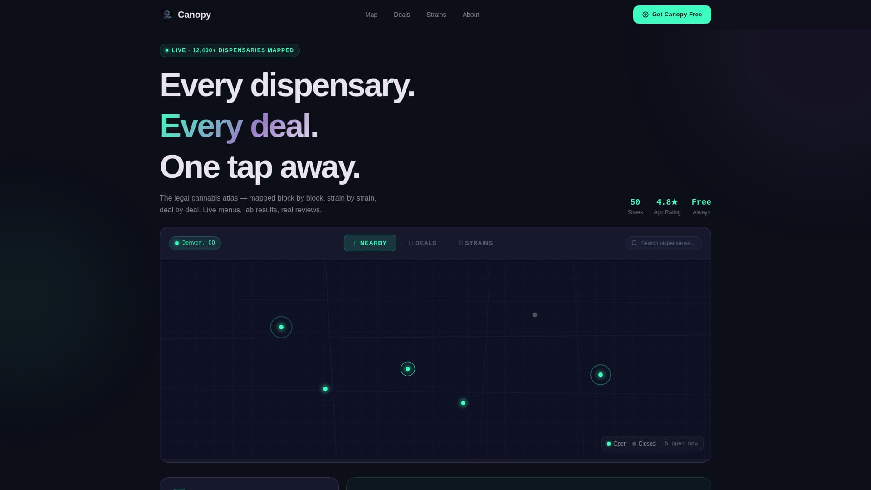Click the search magnifier icon
871x490 pixels.
tap(634, 243)
